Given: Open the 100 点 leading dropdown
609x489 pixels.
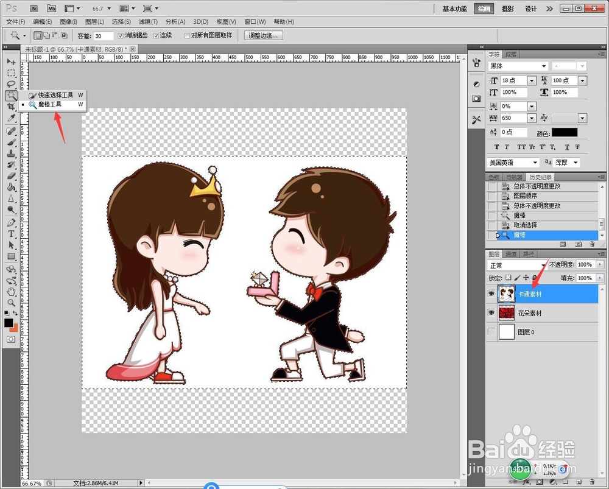Looking at the screenshot, I should click(582, 80).
